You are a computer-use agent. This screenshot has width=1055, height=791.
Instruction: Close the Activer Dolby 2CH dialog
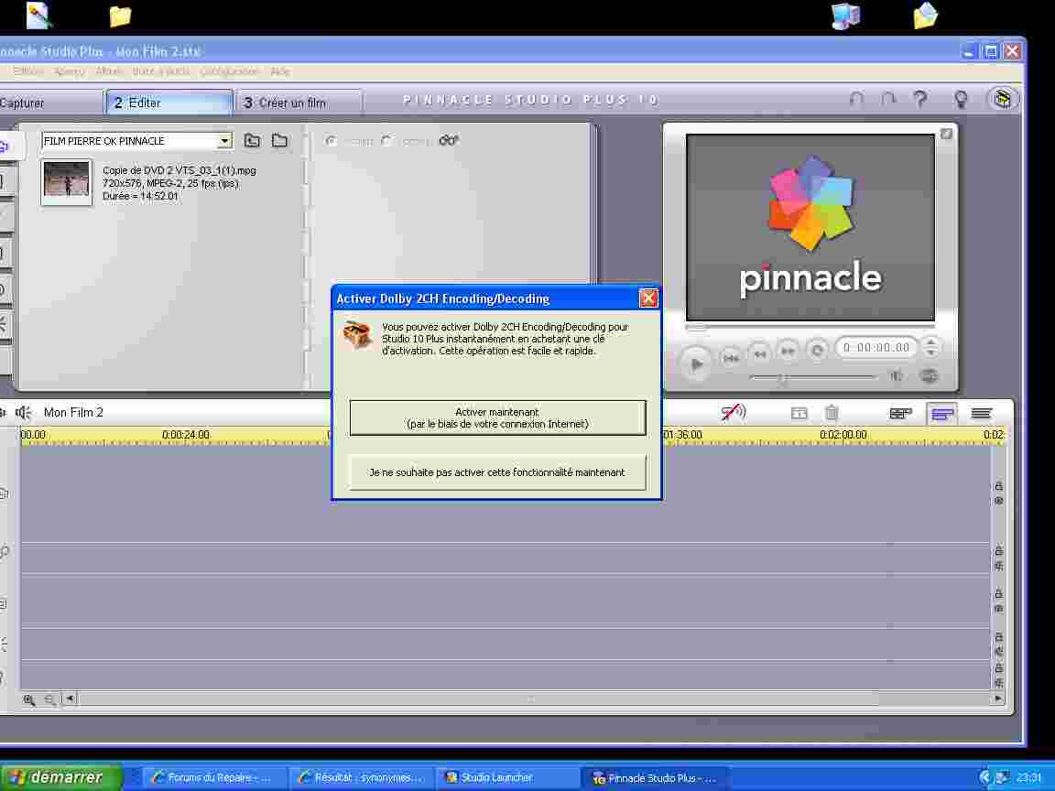coord(648,298)
